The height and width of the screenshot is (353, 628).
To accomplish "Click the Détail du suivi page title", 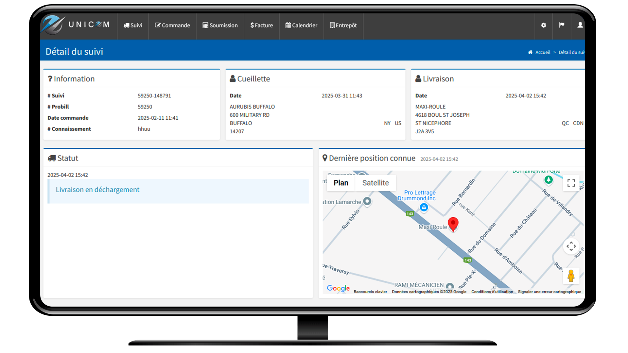I will 74,52.
